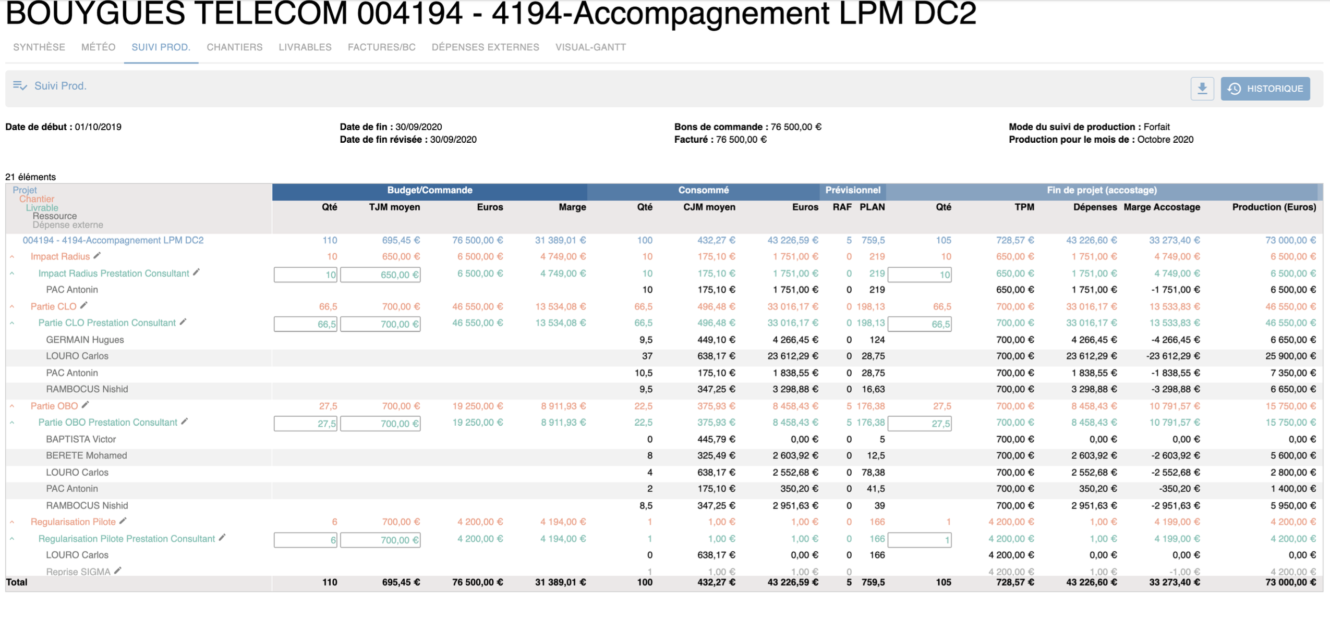The image size is (1330, 620).
Task: Click the Budget/Commande column group header
Action: pyautogui.click(x=430, y=191)
